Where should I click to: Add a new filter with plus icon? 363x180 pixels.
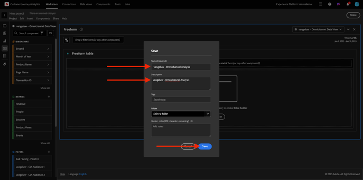coord(49,152)
